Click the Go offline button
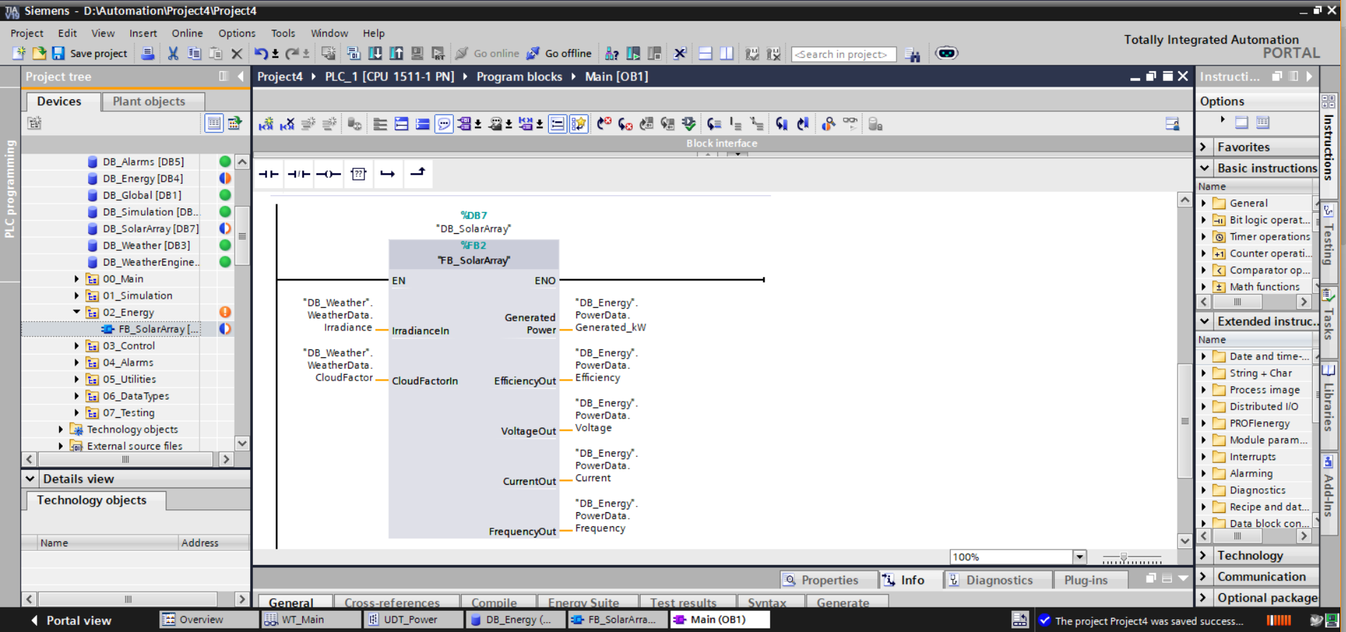The image size is (1346, 632). 560,54
